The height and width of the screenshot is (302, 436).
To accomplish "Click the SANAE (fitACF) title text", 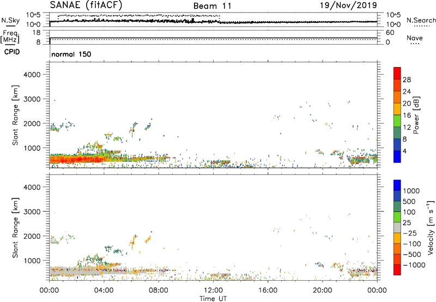I will (x=86, y=5).
